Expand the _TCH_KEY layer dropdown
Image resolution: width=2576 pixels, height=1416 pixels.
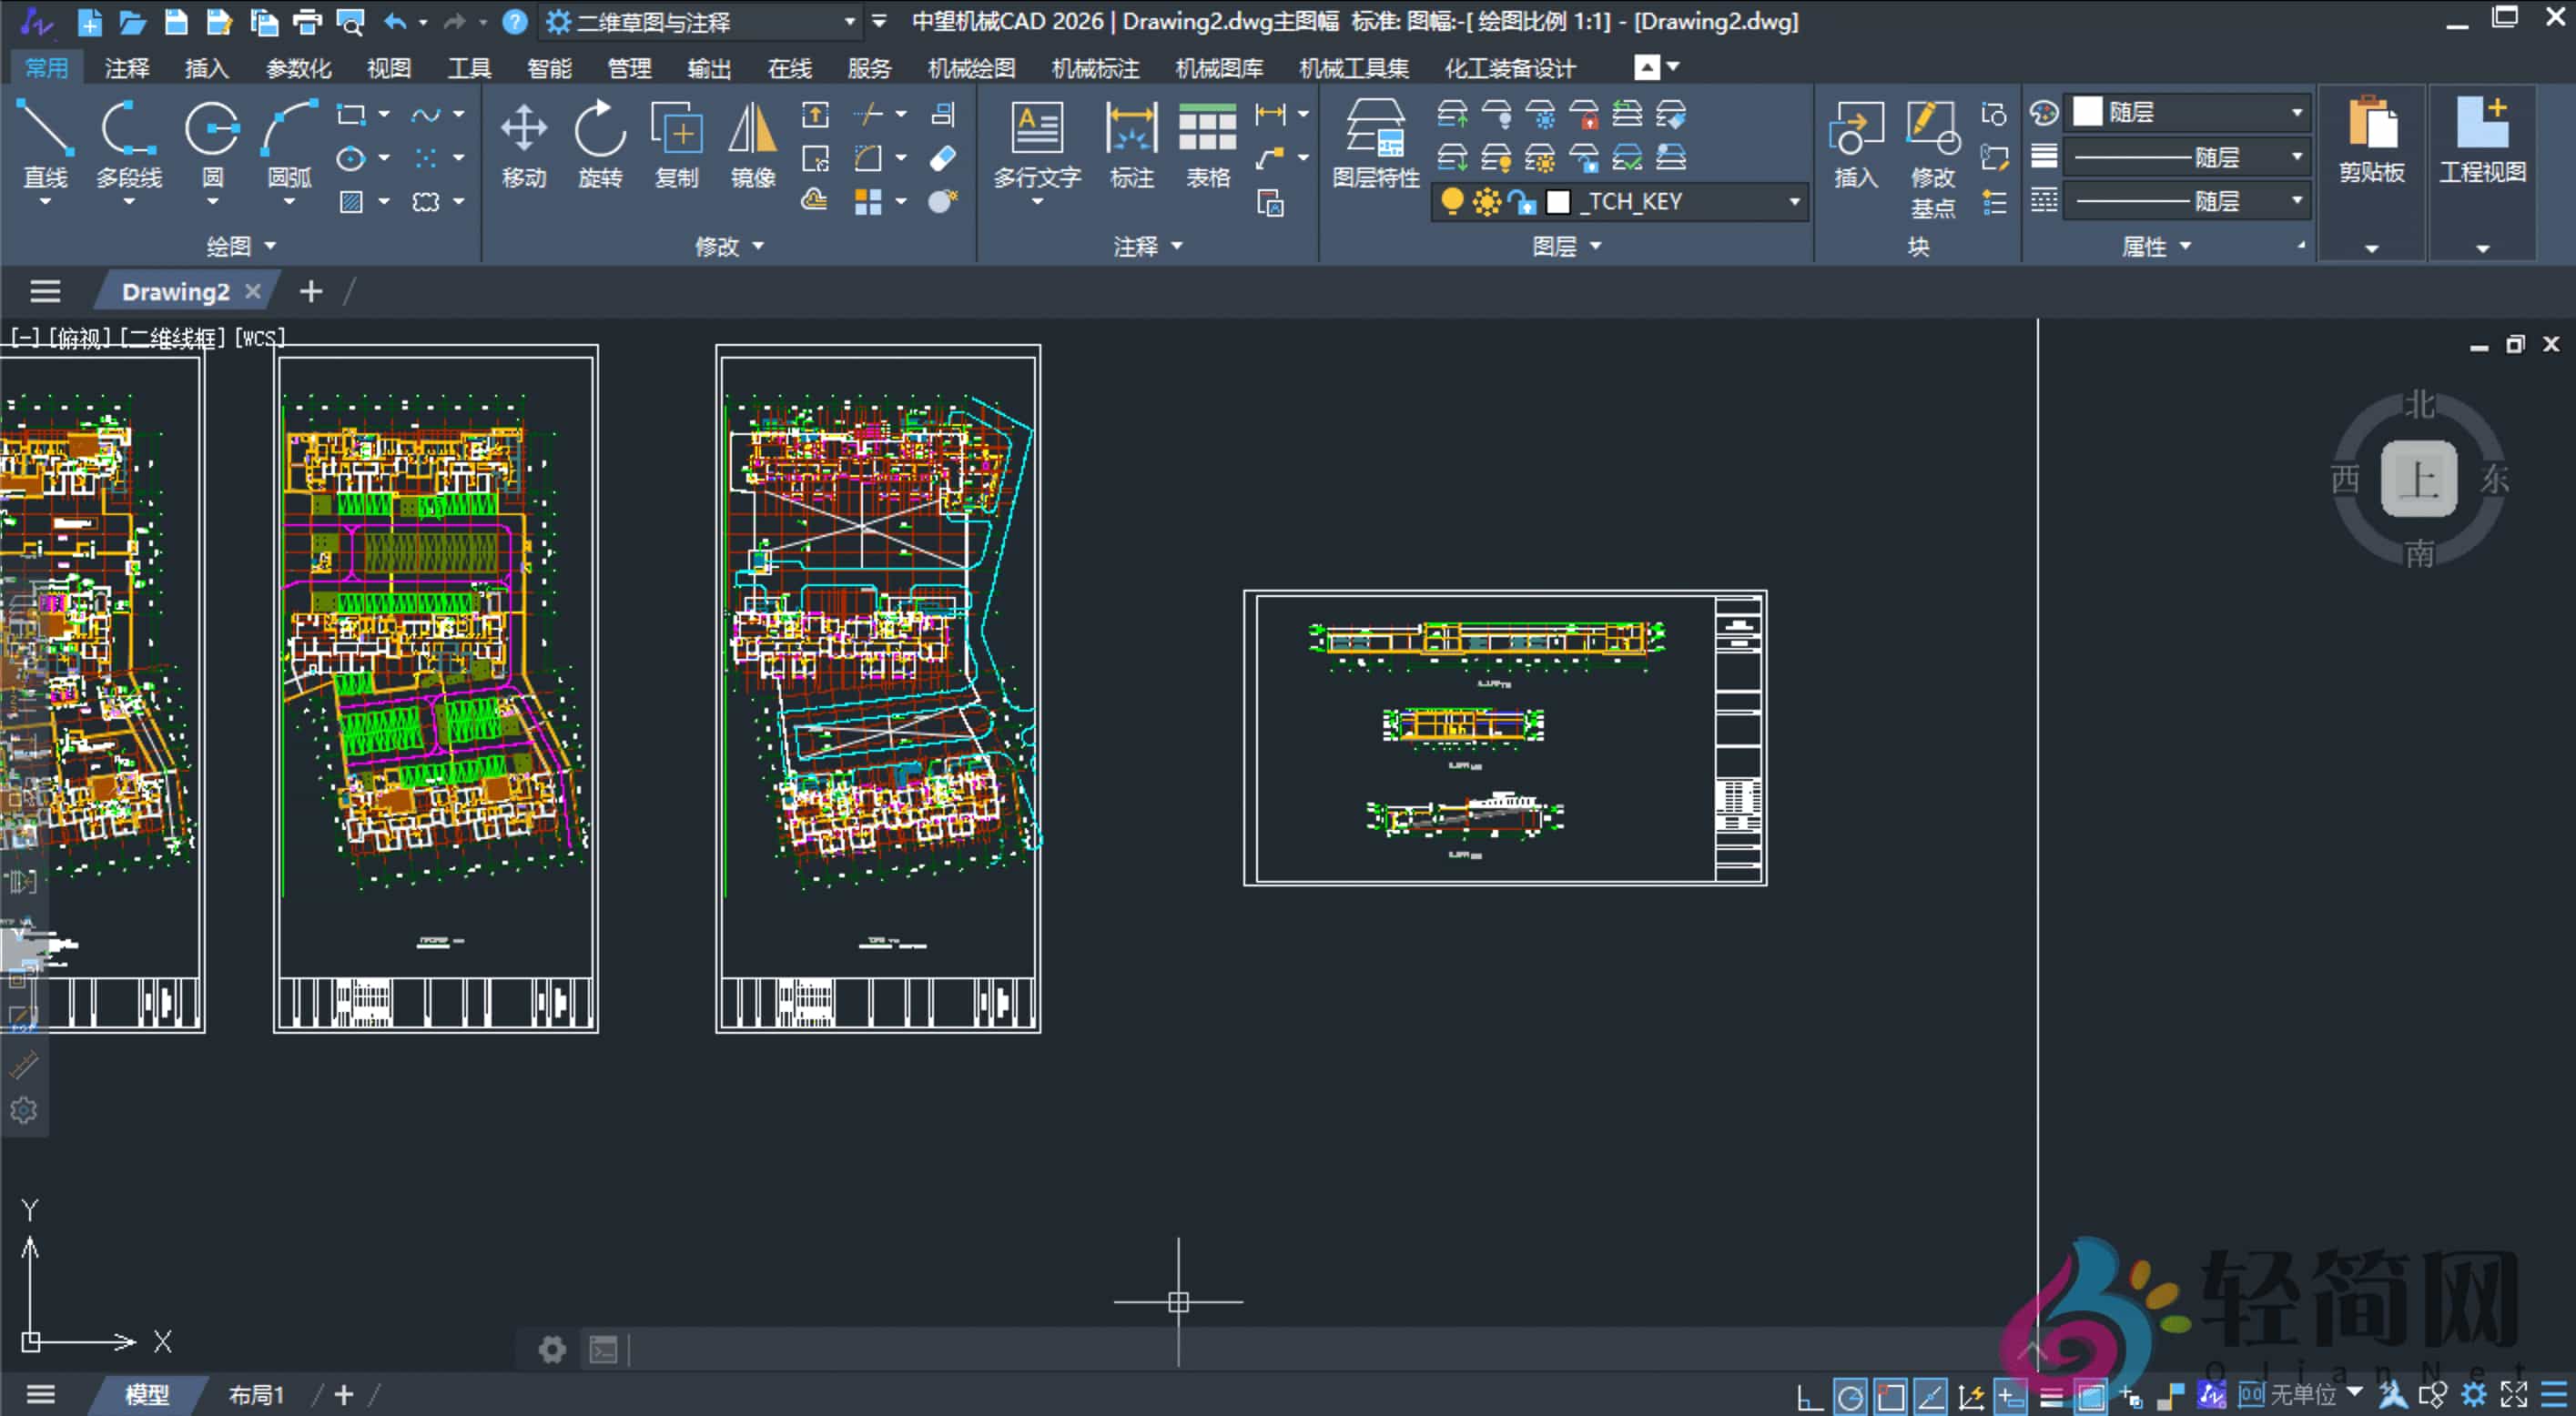[x=1794, y=202]
